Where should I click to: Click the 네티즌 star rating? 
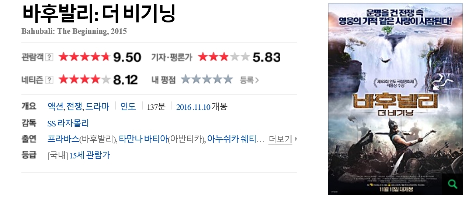pyautogui.click(x=84, y=79)
